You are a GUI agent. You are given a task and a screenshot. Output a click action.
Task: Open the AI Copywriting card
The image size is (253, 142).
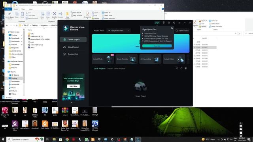pos(150,59)
